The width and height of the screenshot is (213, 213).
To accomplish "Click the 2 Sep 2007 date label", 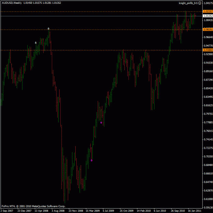I will pos(7,211).
